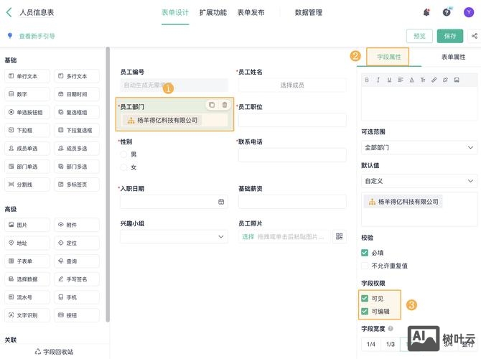This screenshot has height=359, width=481.
Task: Remove link in description editor
Action: (445, 80)
